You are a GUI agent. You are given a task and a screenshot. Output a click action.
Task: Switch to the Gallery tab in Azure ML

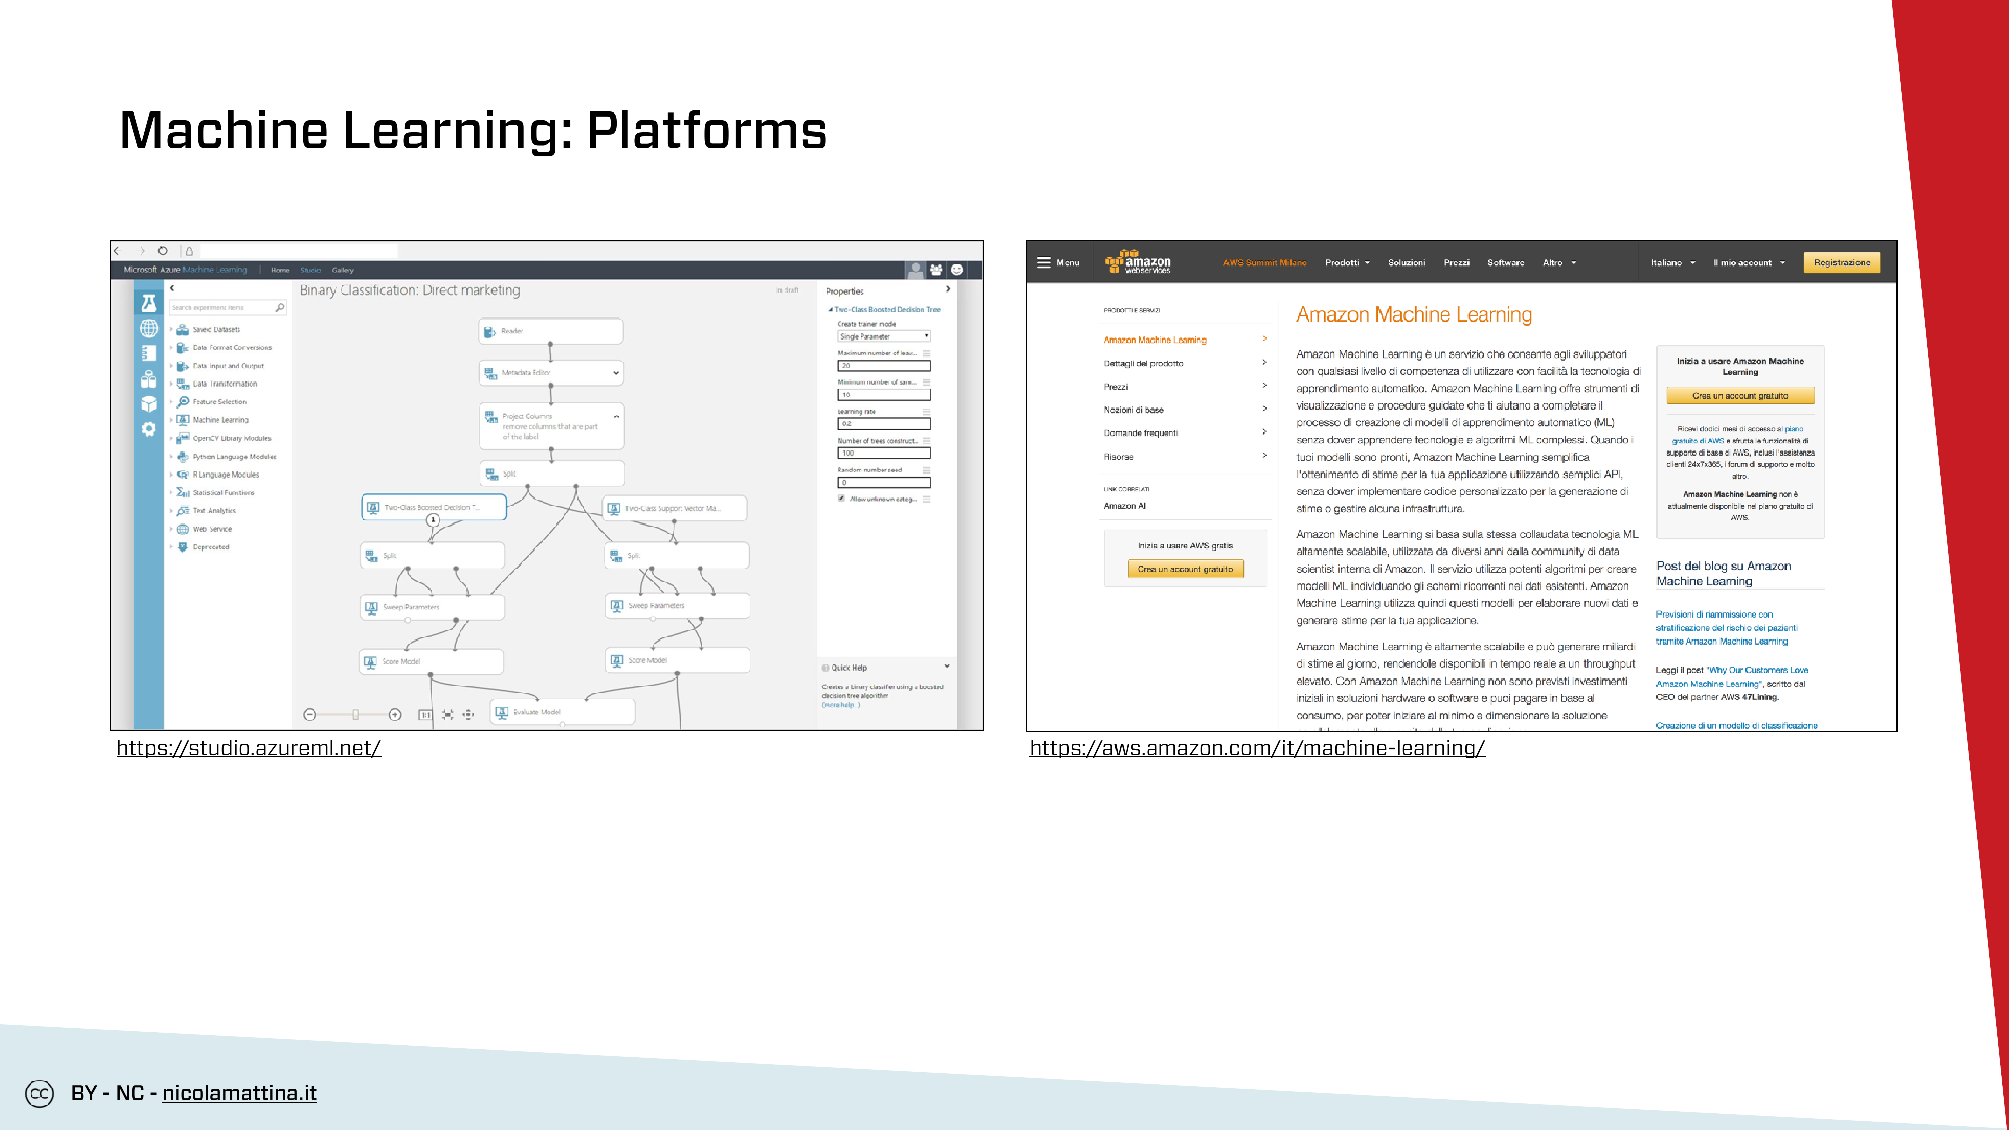[343, 270]
